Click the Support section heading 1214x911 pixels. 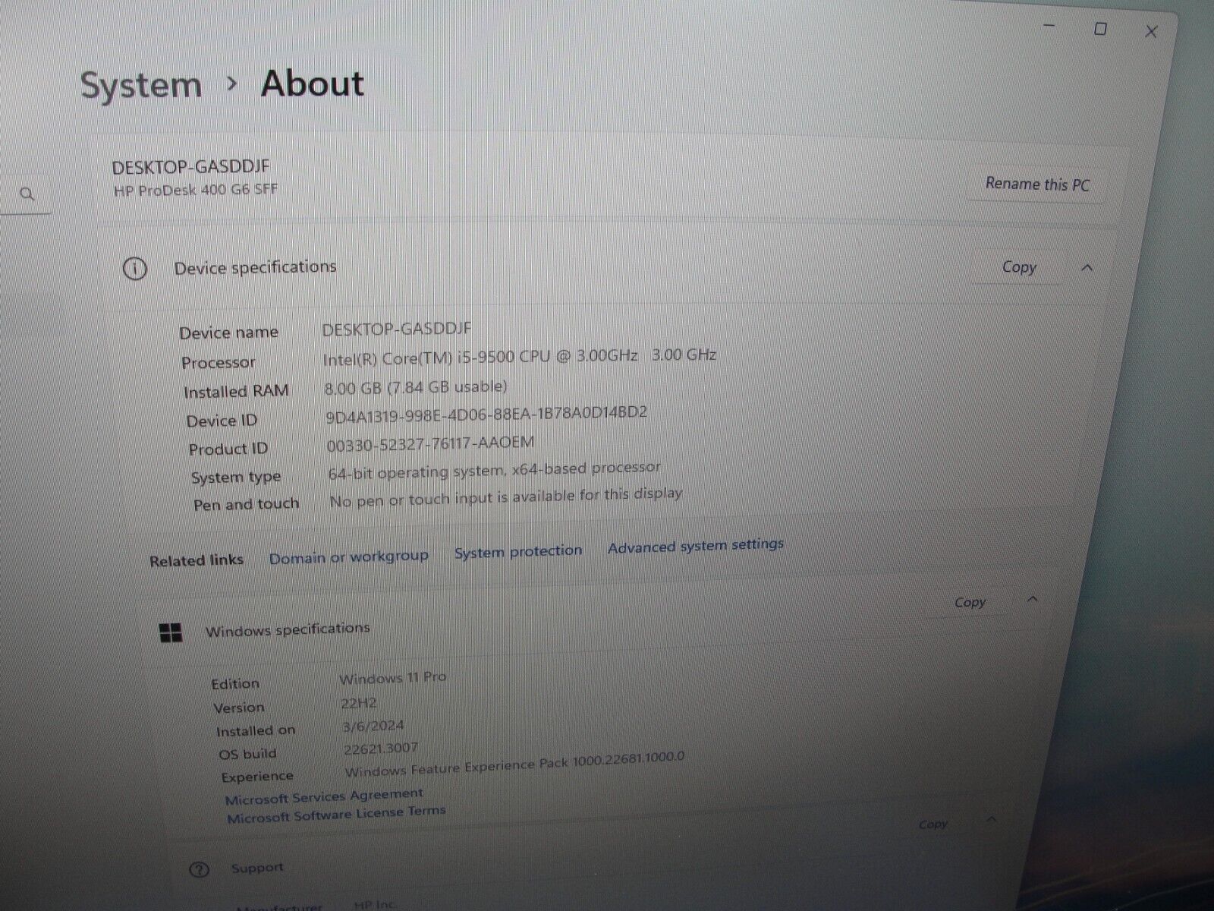257,868
